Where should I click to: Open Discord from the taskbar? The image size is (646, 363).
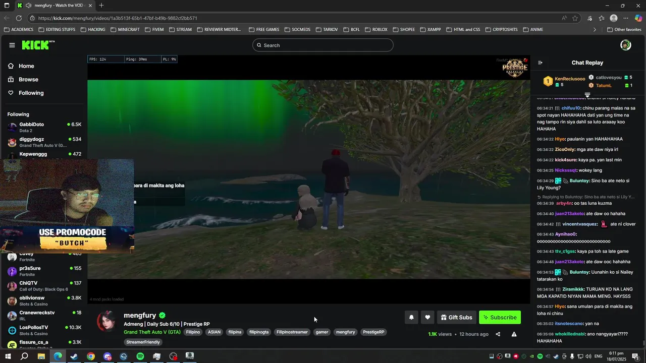(107, 356)
